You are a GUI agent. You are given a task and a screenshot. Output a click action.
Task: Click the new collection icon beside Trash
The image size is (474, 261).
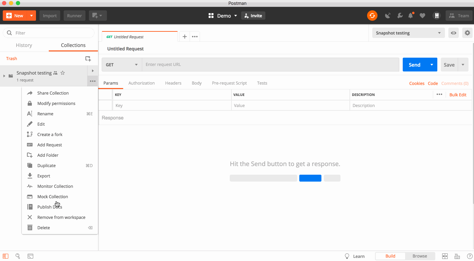coord(88,59)
